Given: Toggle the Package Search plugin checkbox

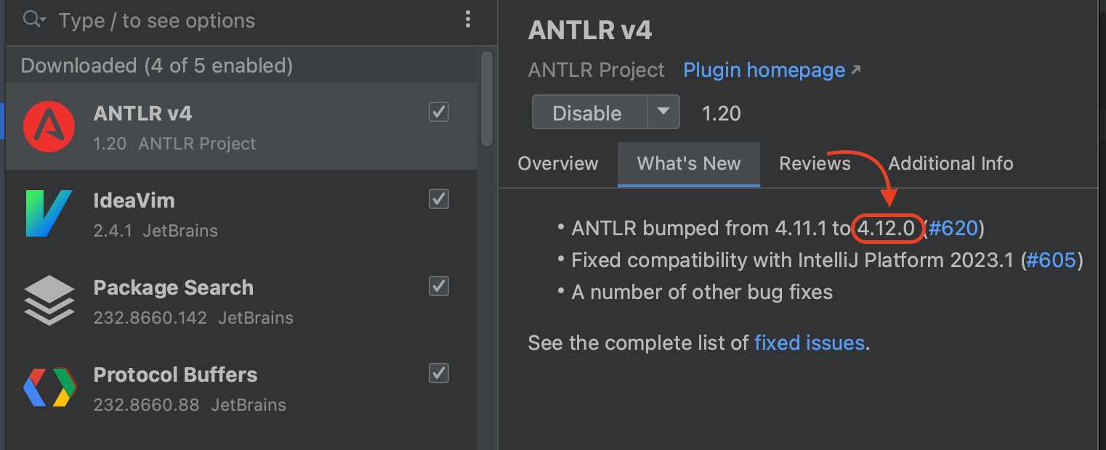Looking at the screenshot, I should click(439, 286).
